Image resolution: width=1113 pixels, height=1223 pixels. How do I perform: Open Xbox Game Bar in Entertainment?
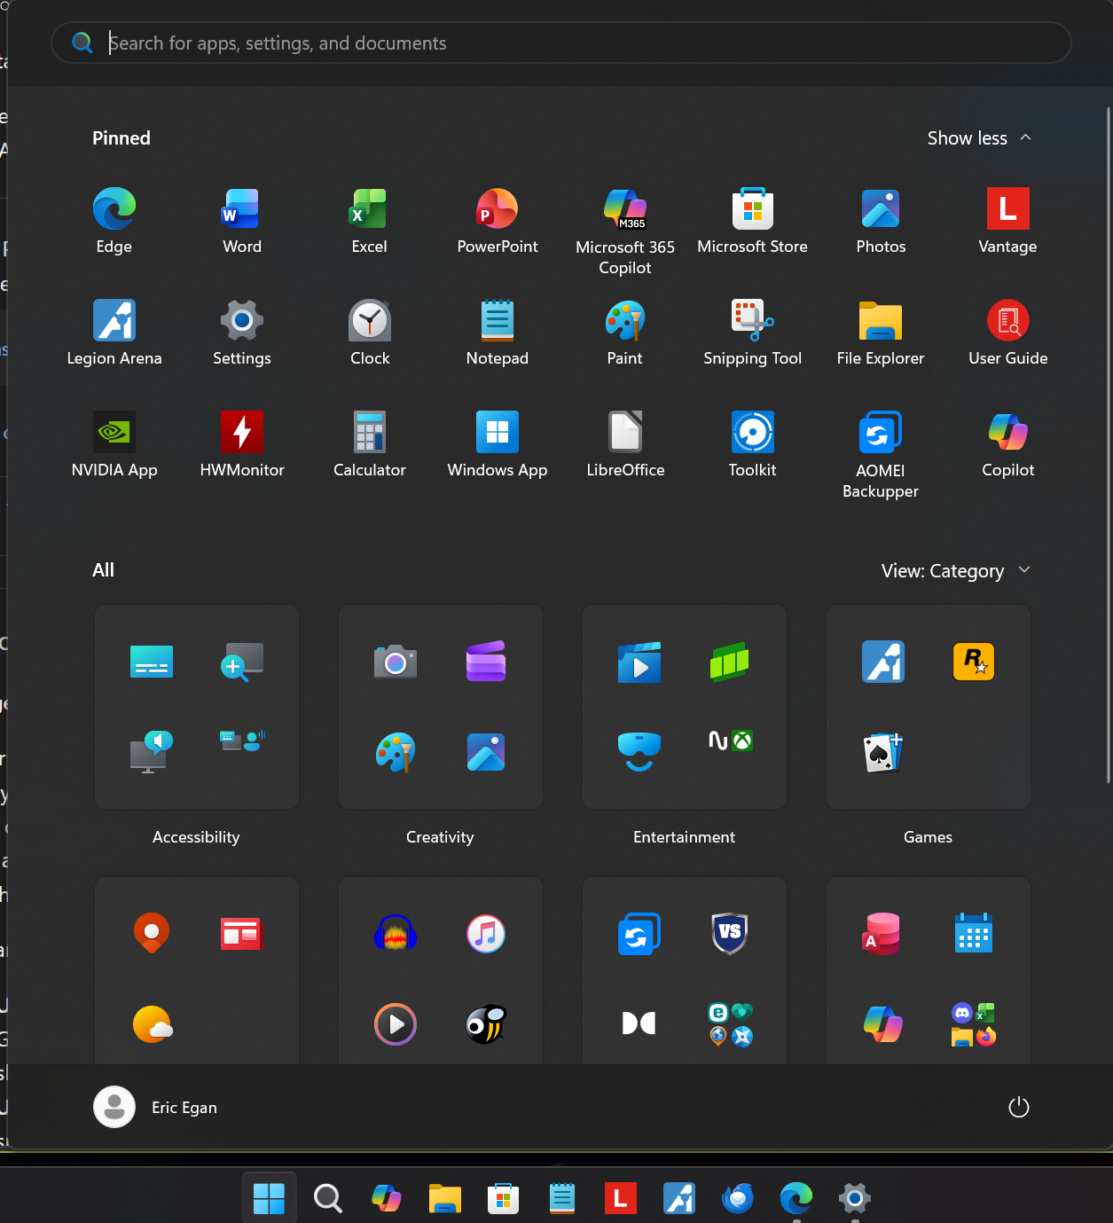tap(730, 662)
